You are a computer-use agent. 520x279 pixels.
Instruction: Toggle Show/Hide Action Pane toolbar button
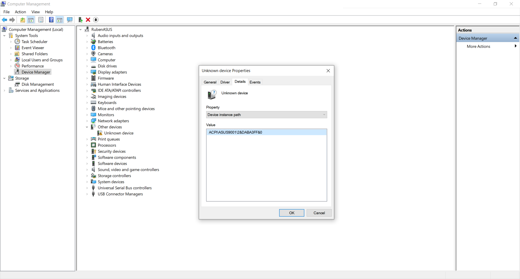[60, 20]
